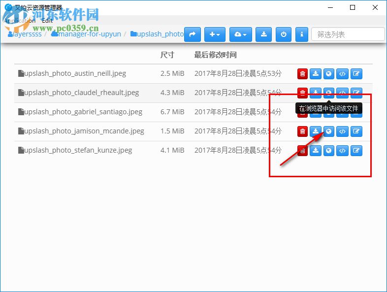Download upslash_photo_claudel_rheault.jpeg via row icon
Image resolution: width=387 pixels, height=292 pixels.
click(316, 93)
